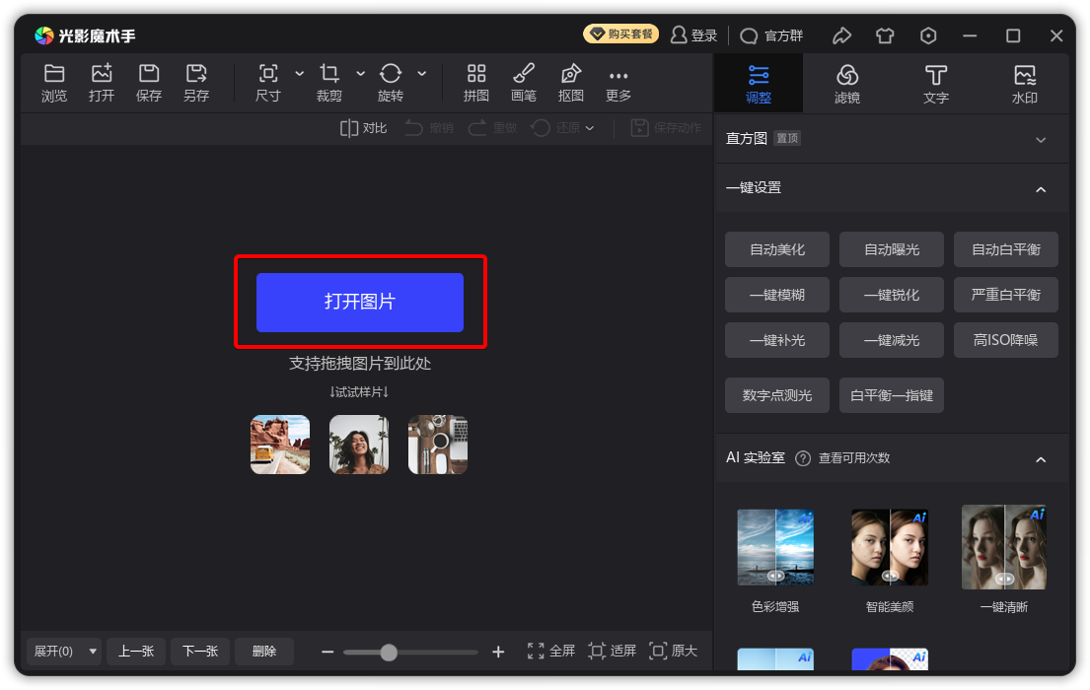Screen dimensions: 1090x690
Task: Select the Brush (画笔) tool
Action: pyautogui.click(x=524, y=74)
